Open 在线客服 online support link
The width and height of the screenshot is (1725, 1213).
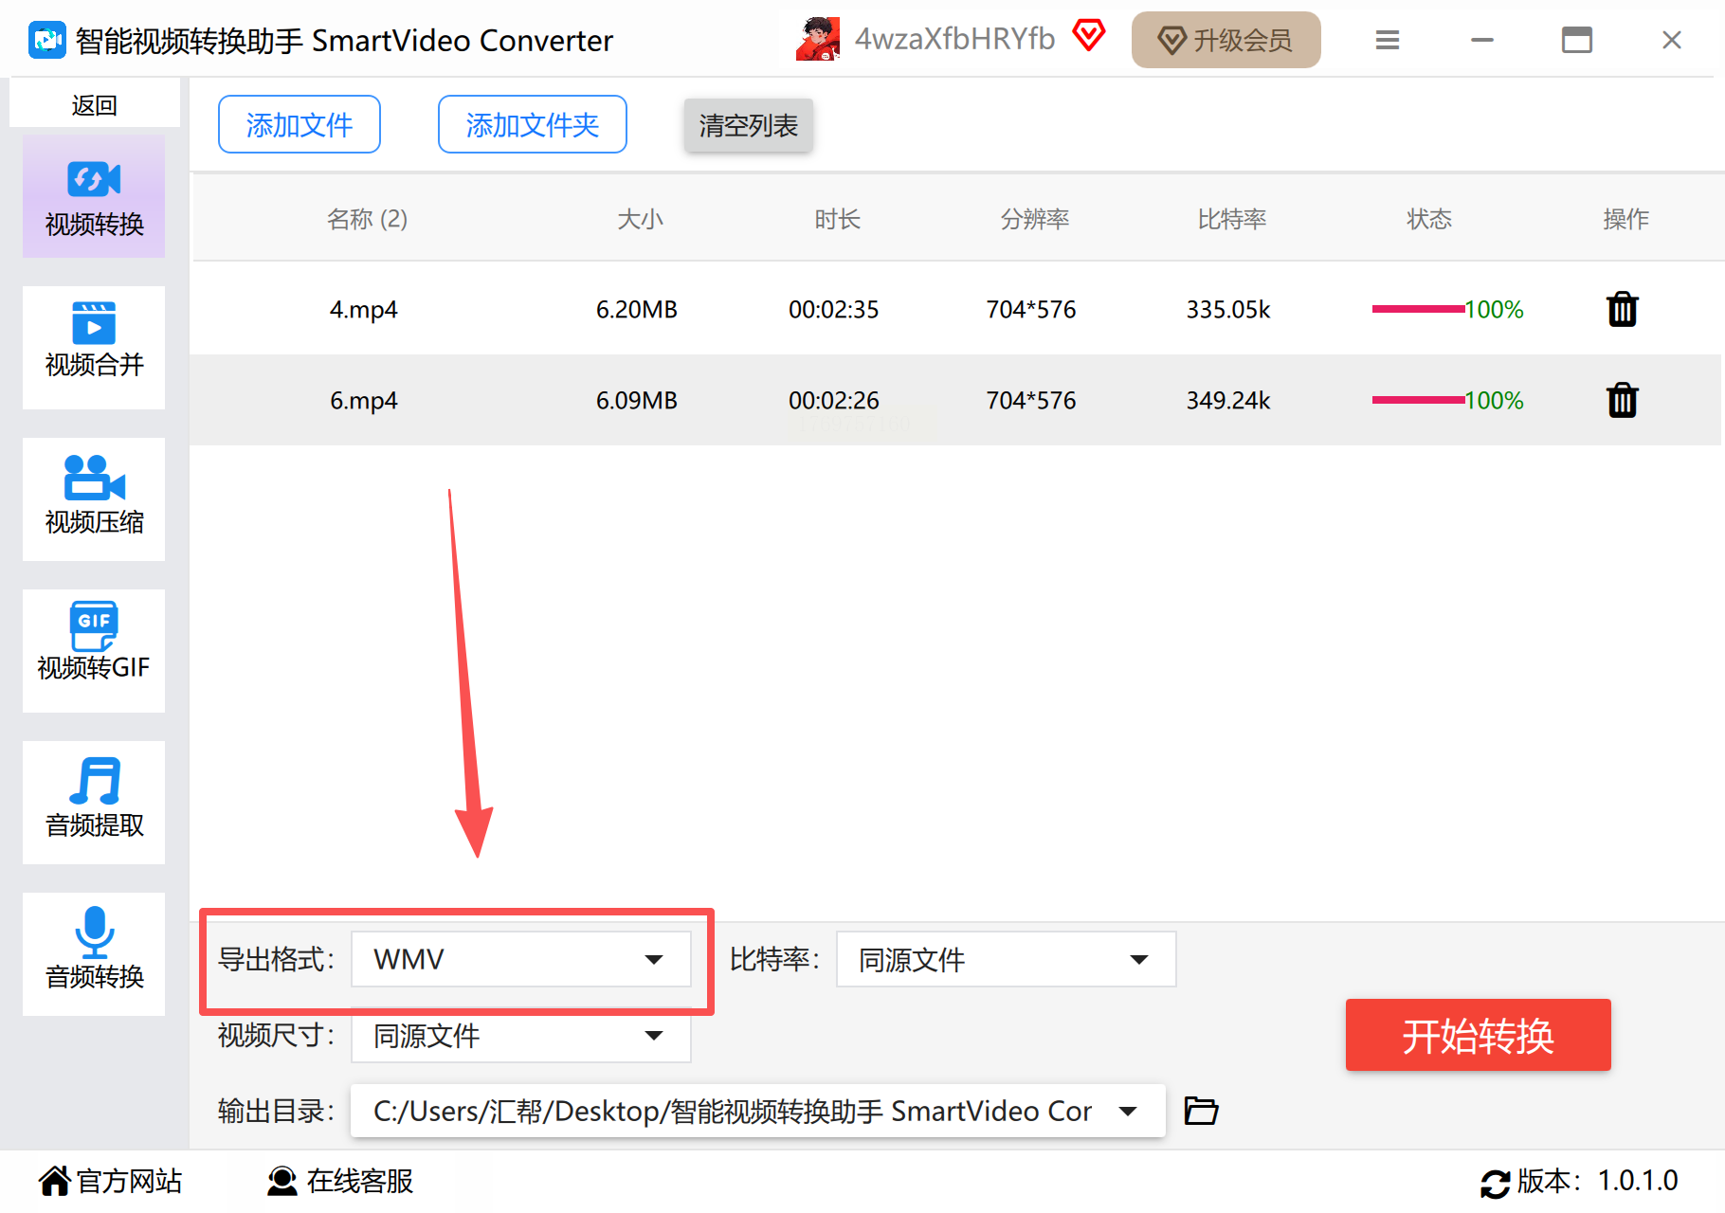coord(340,1181)
